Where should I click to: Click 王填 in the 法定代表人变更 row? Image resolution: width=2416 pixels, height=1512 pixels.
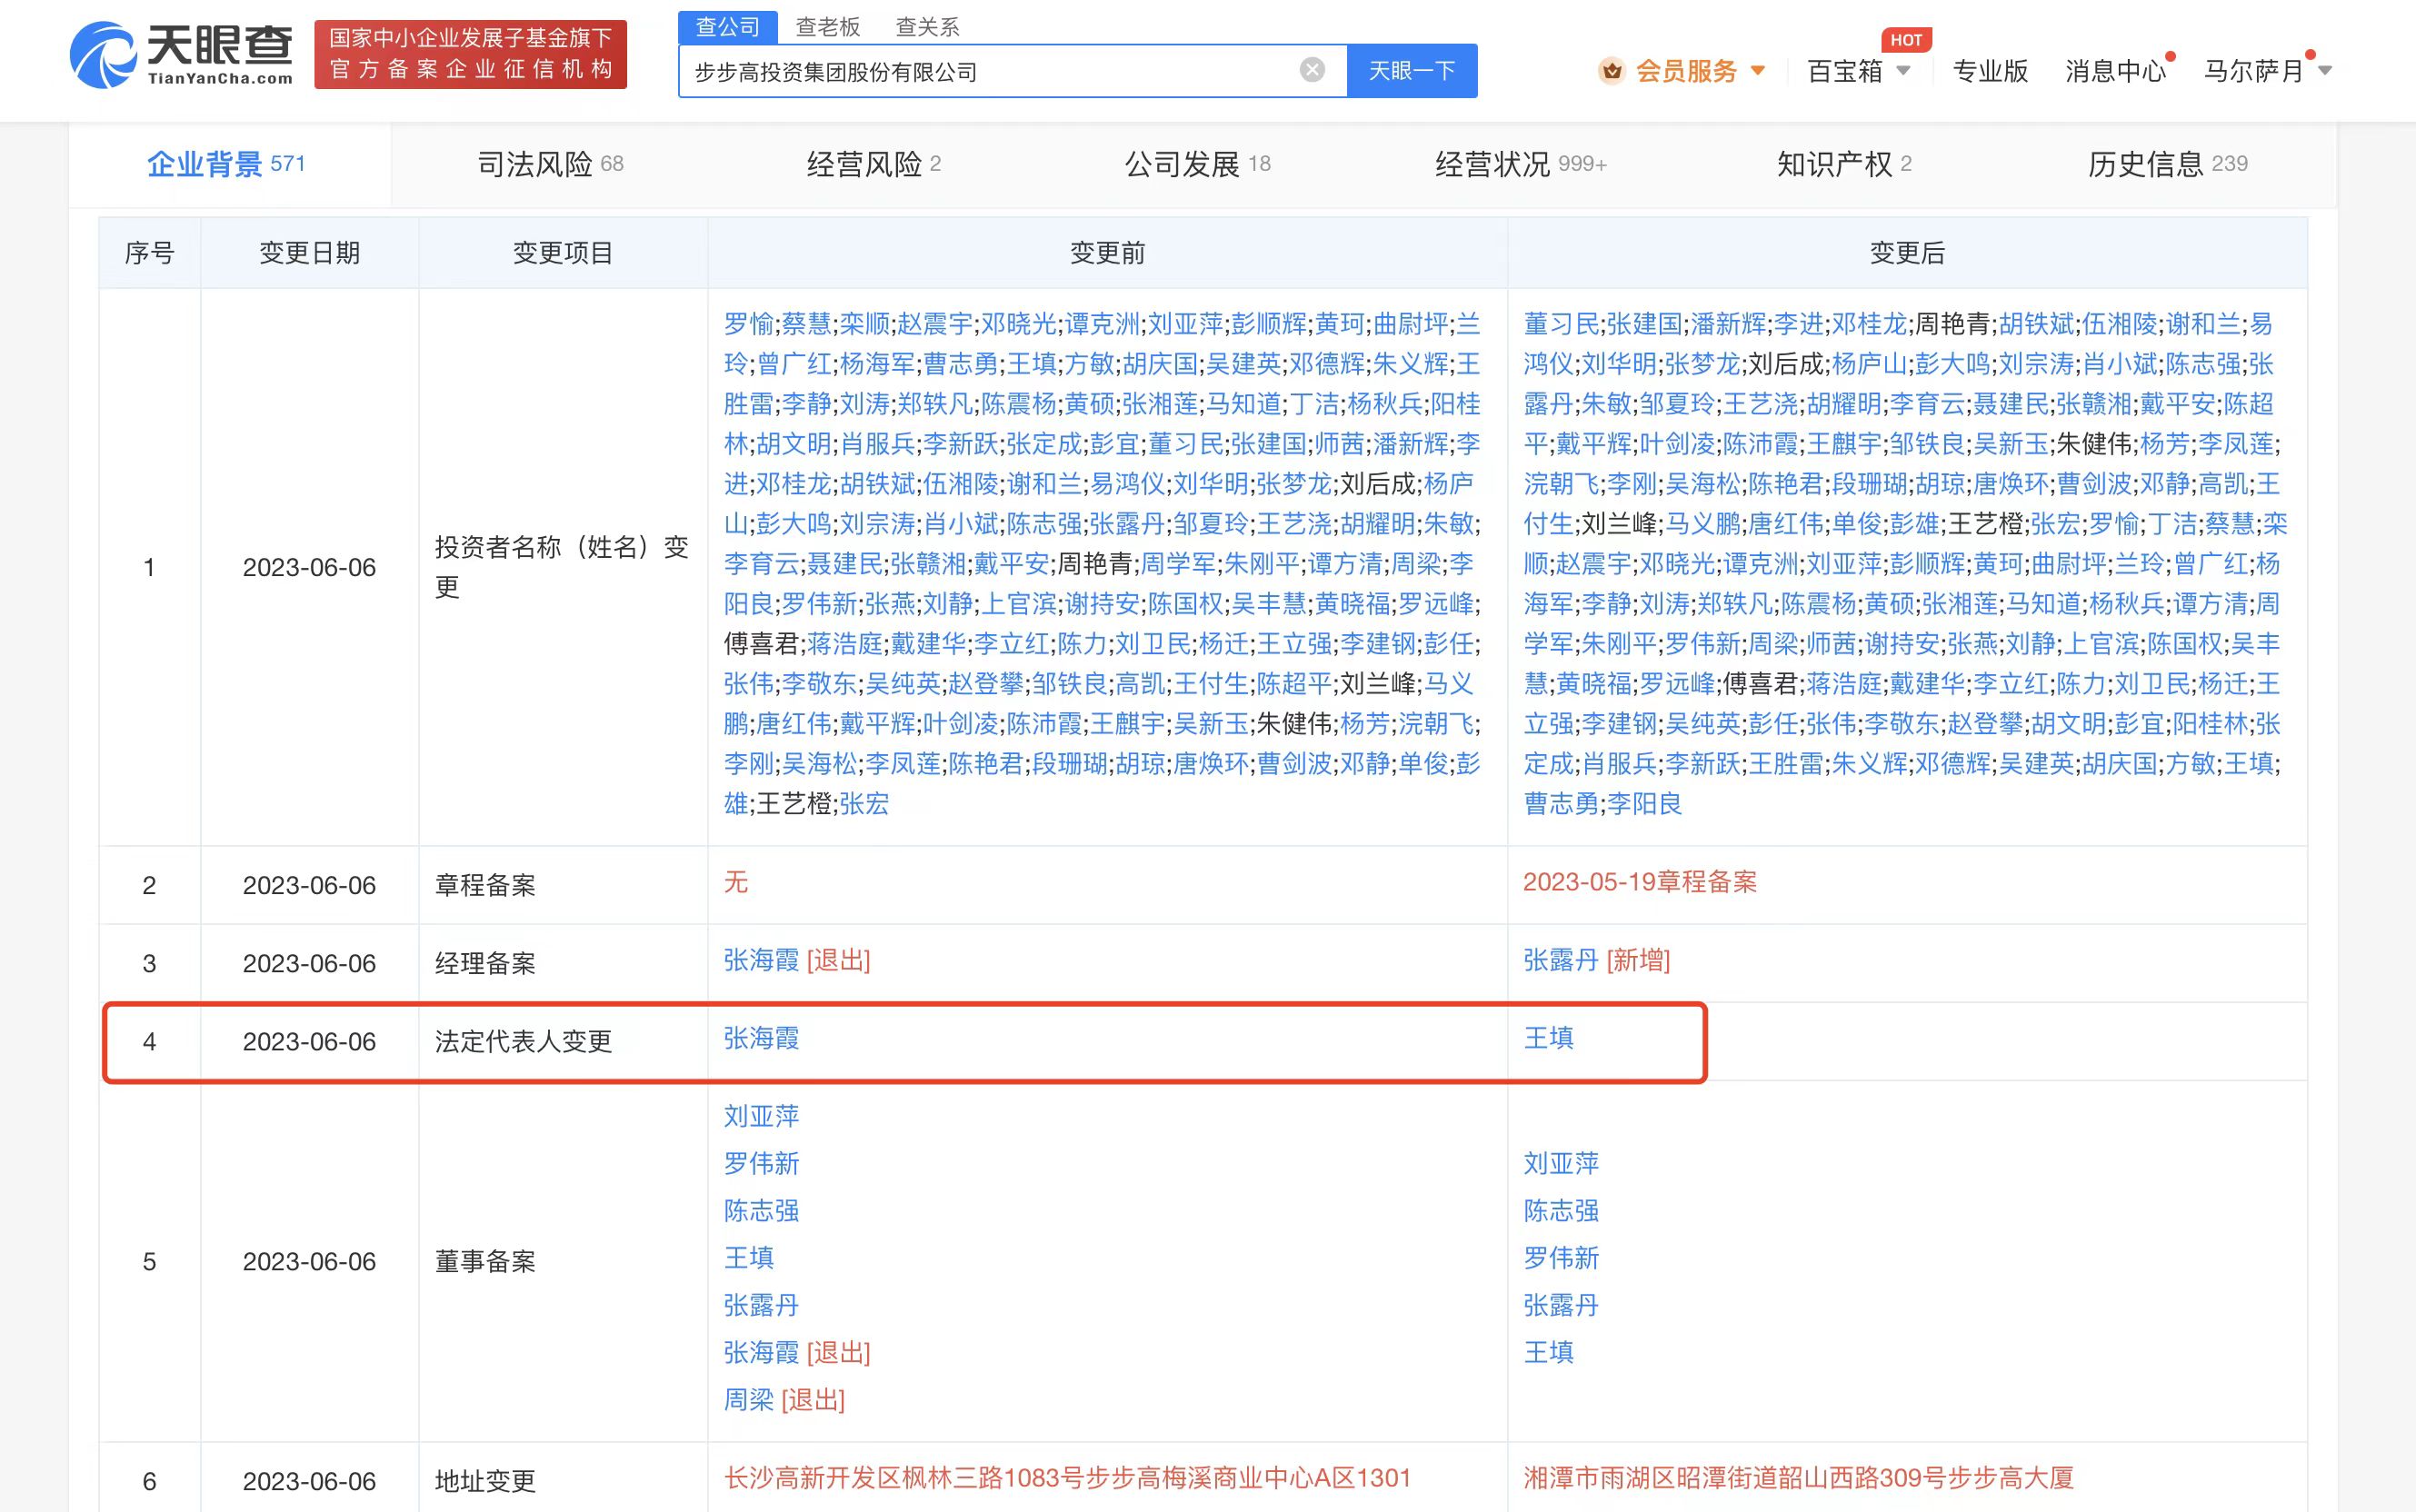(1549, 1038)
